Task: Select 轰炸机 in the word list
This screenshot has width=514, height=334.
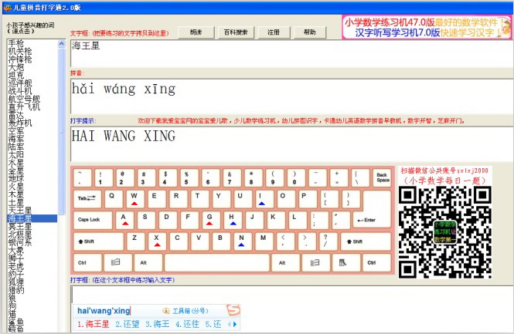Action: [20, 123]
